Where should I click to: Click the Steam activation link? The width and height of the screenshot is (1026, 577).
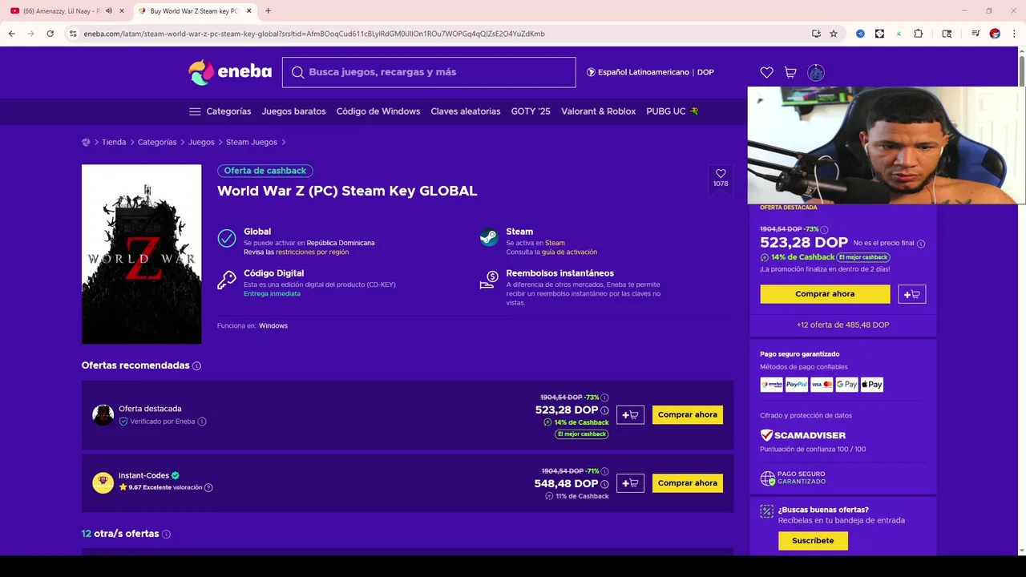pos(555,243)
